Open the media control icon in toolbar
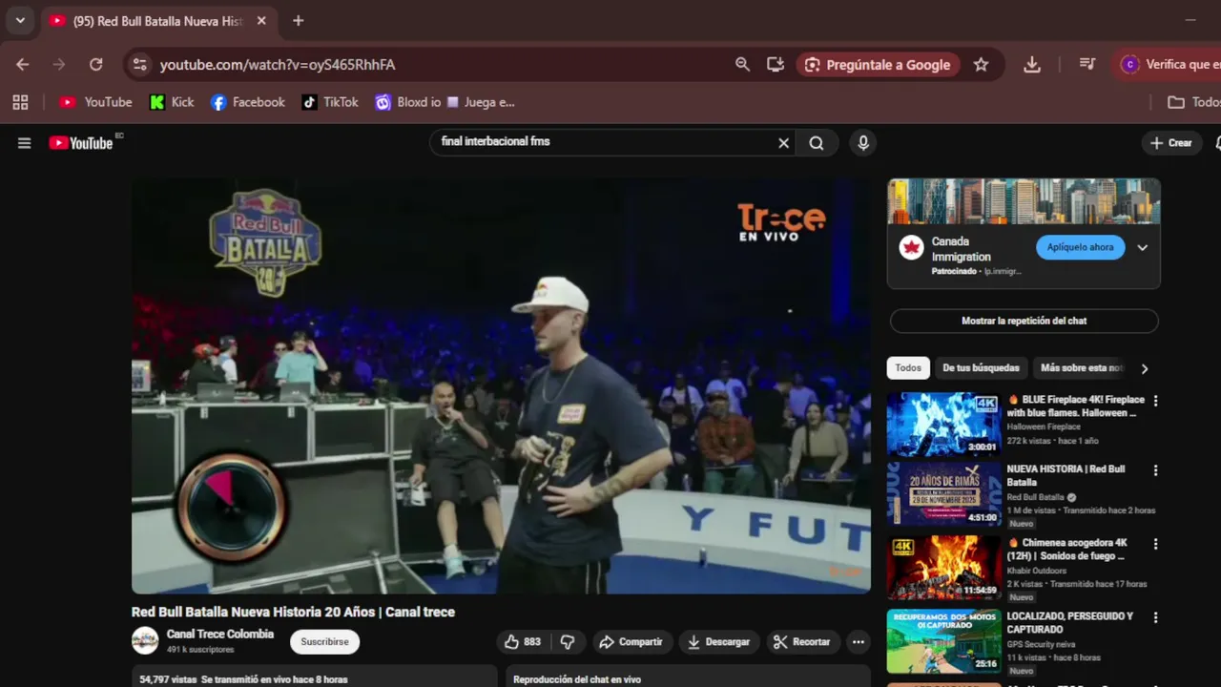 click(1087, 64)
